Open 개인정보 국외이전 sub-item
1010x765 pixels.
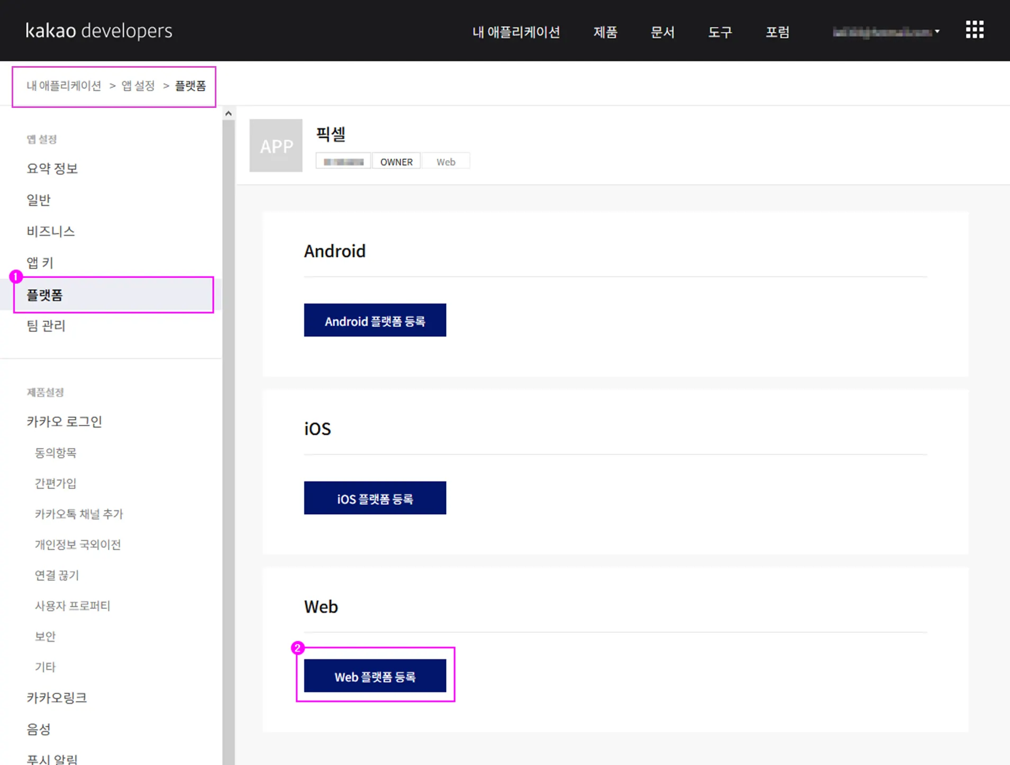[x=78, y=545]
